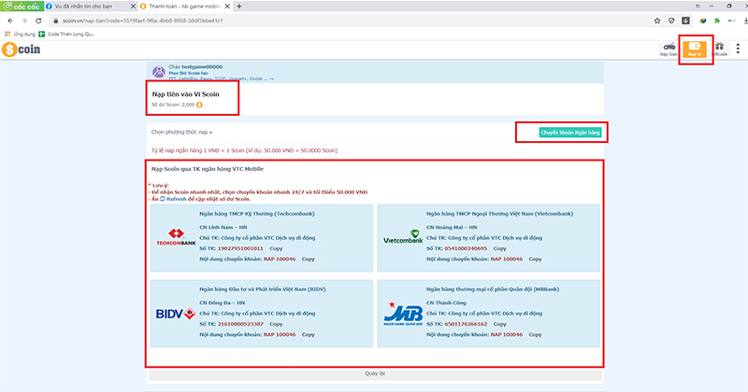748x392 pixels.
Task: Open the Giftcode gift box icon
Action: point(719,49)
